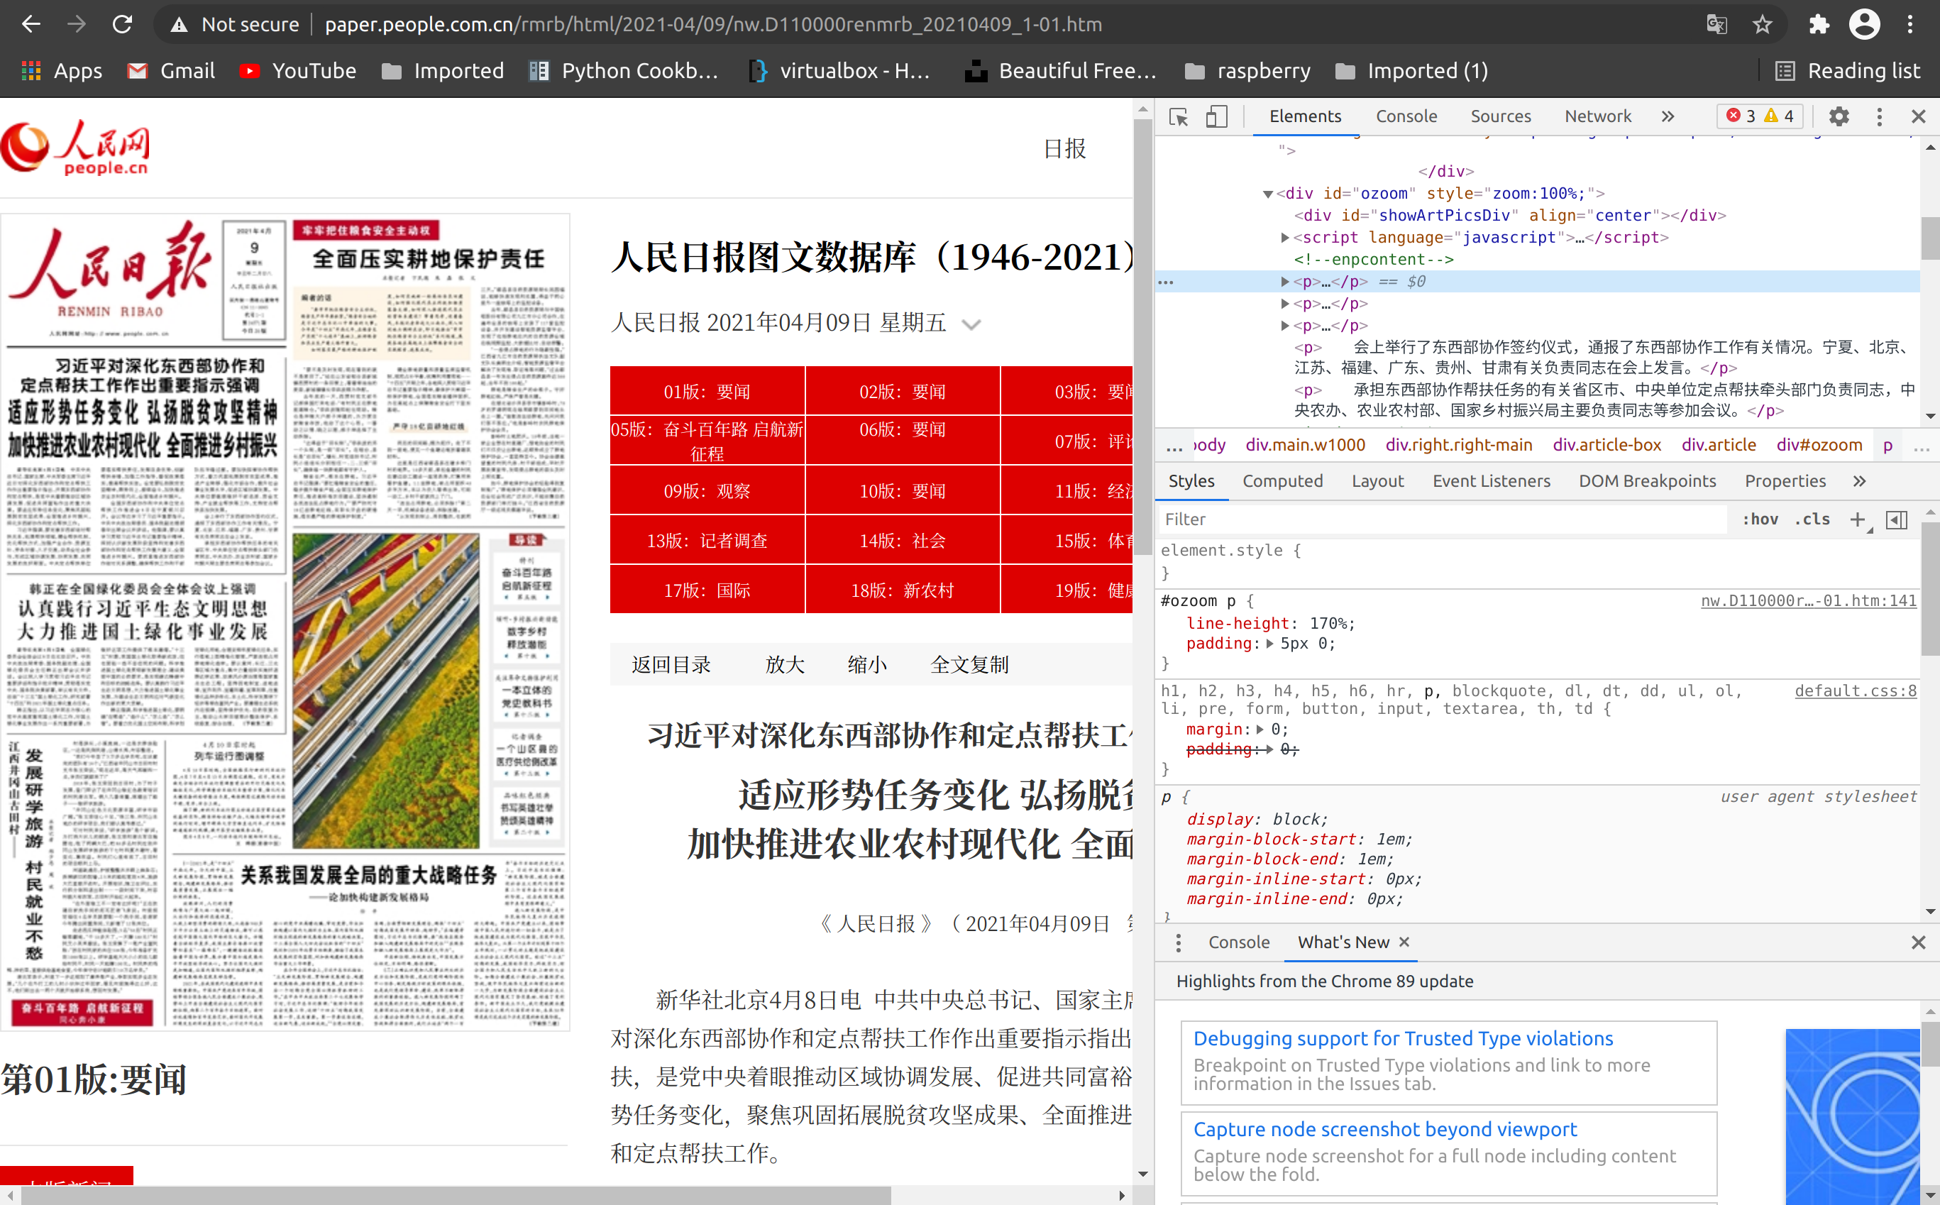Open the DOM Breakpoints pane
The image size is (1940, 1205).
pyautogui.click(x=1647, y=480)
